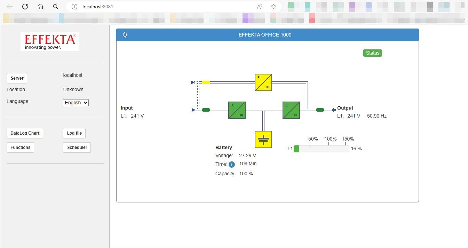Click the yellow bypass input switch indicator

pyautogui.click(x=206, y=82)
